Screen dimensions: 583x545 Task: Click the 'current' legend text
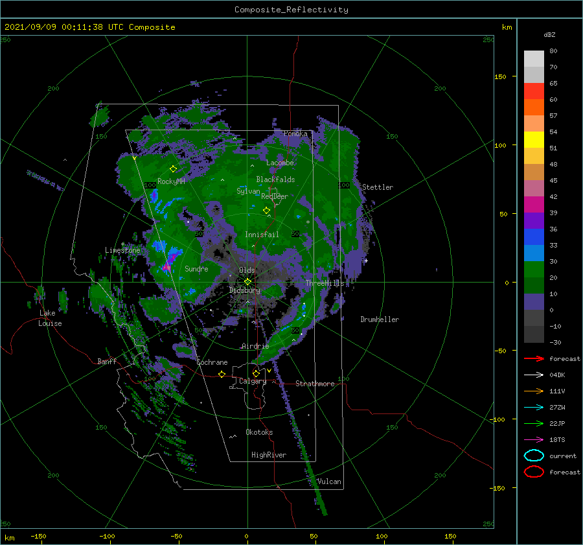[x=563, y=456]
